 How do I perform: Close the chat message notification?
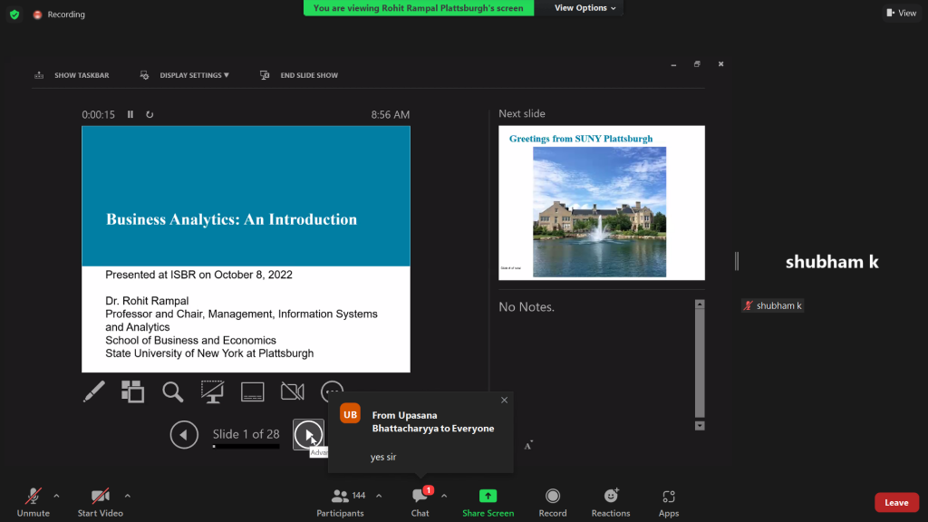click(x=504, y=400)
